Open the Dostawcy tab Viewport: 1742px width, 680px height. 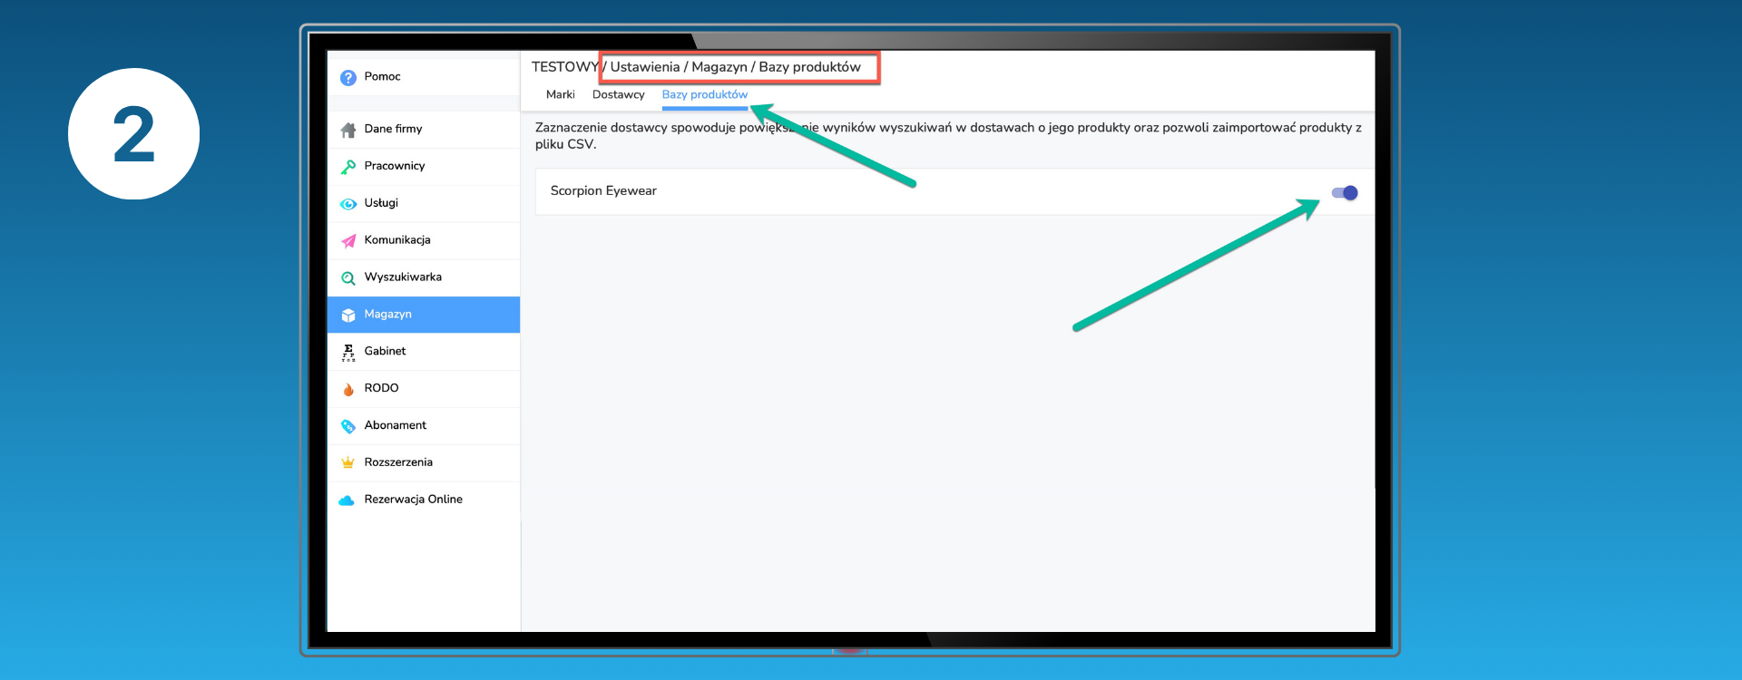[x=618, y=94]
